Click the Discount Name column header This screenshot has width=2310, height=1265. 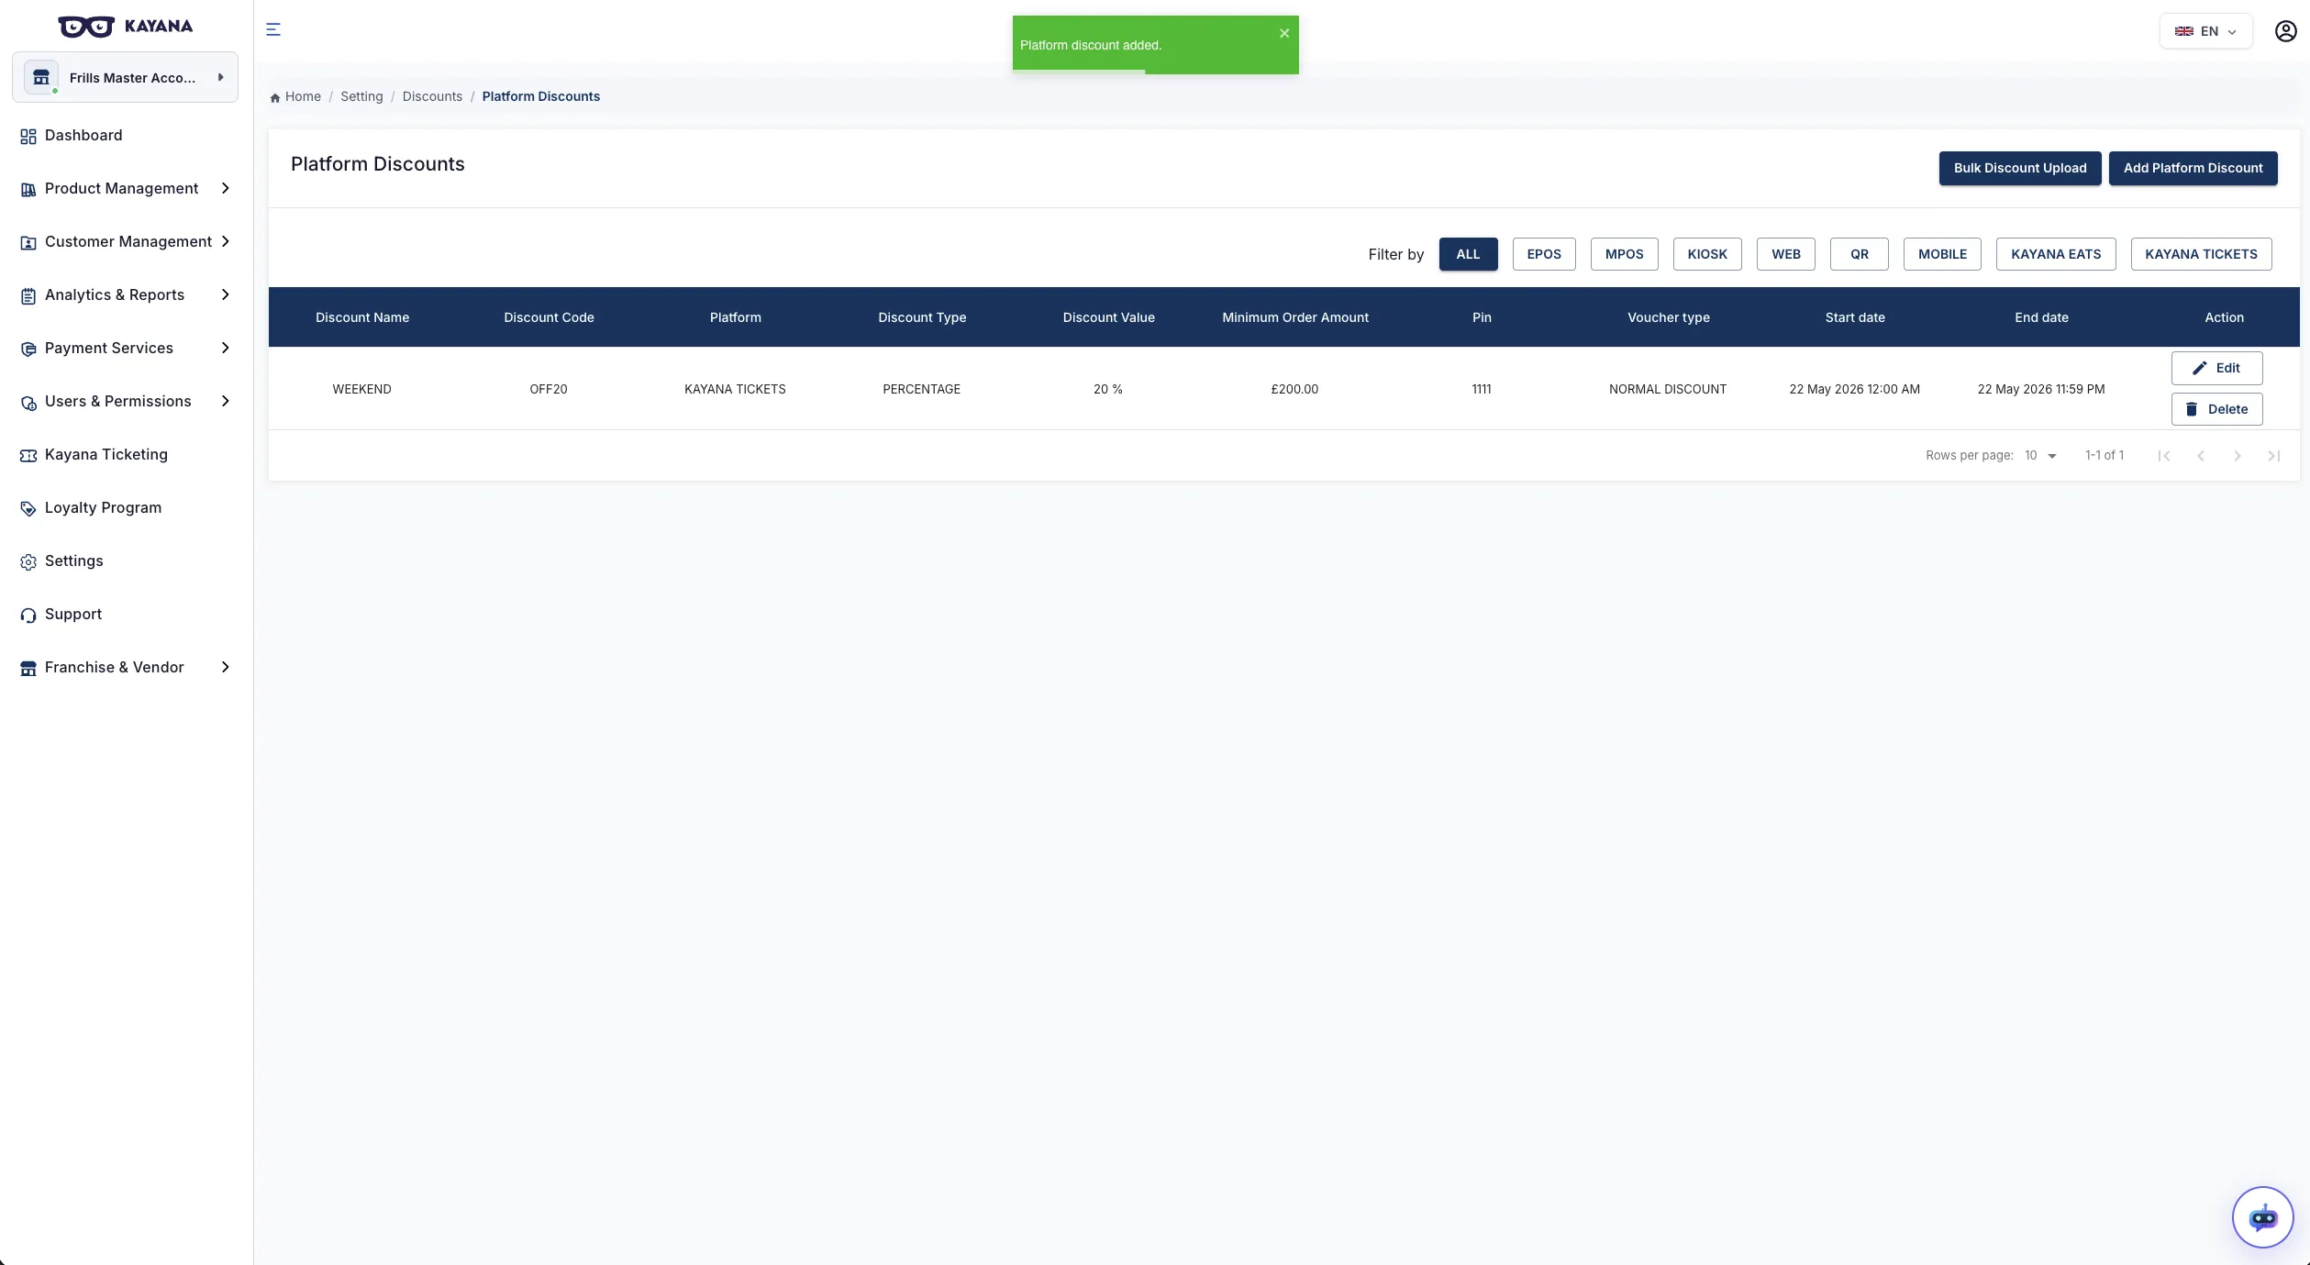362,317
